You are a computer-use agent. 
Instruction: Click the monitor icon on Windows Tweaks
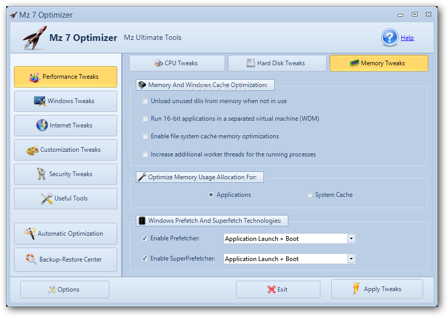[x=40, y=101]
